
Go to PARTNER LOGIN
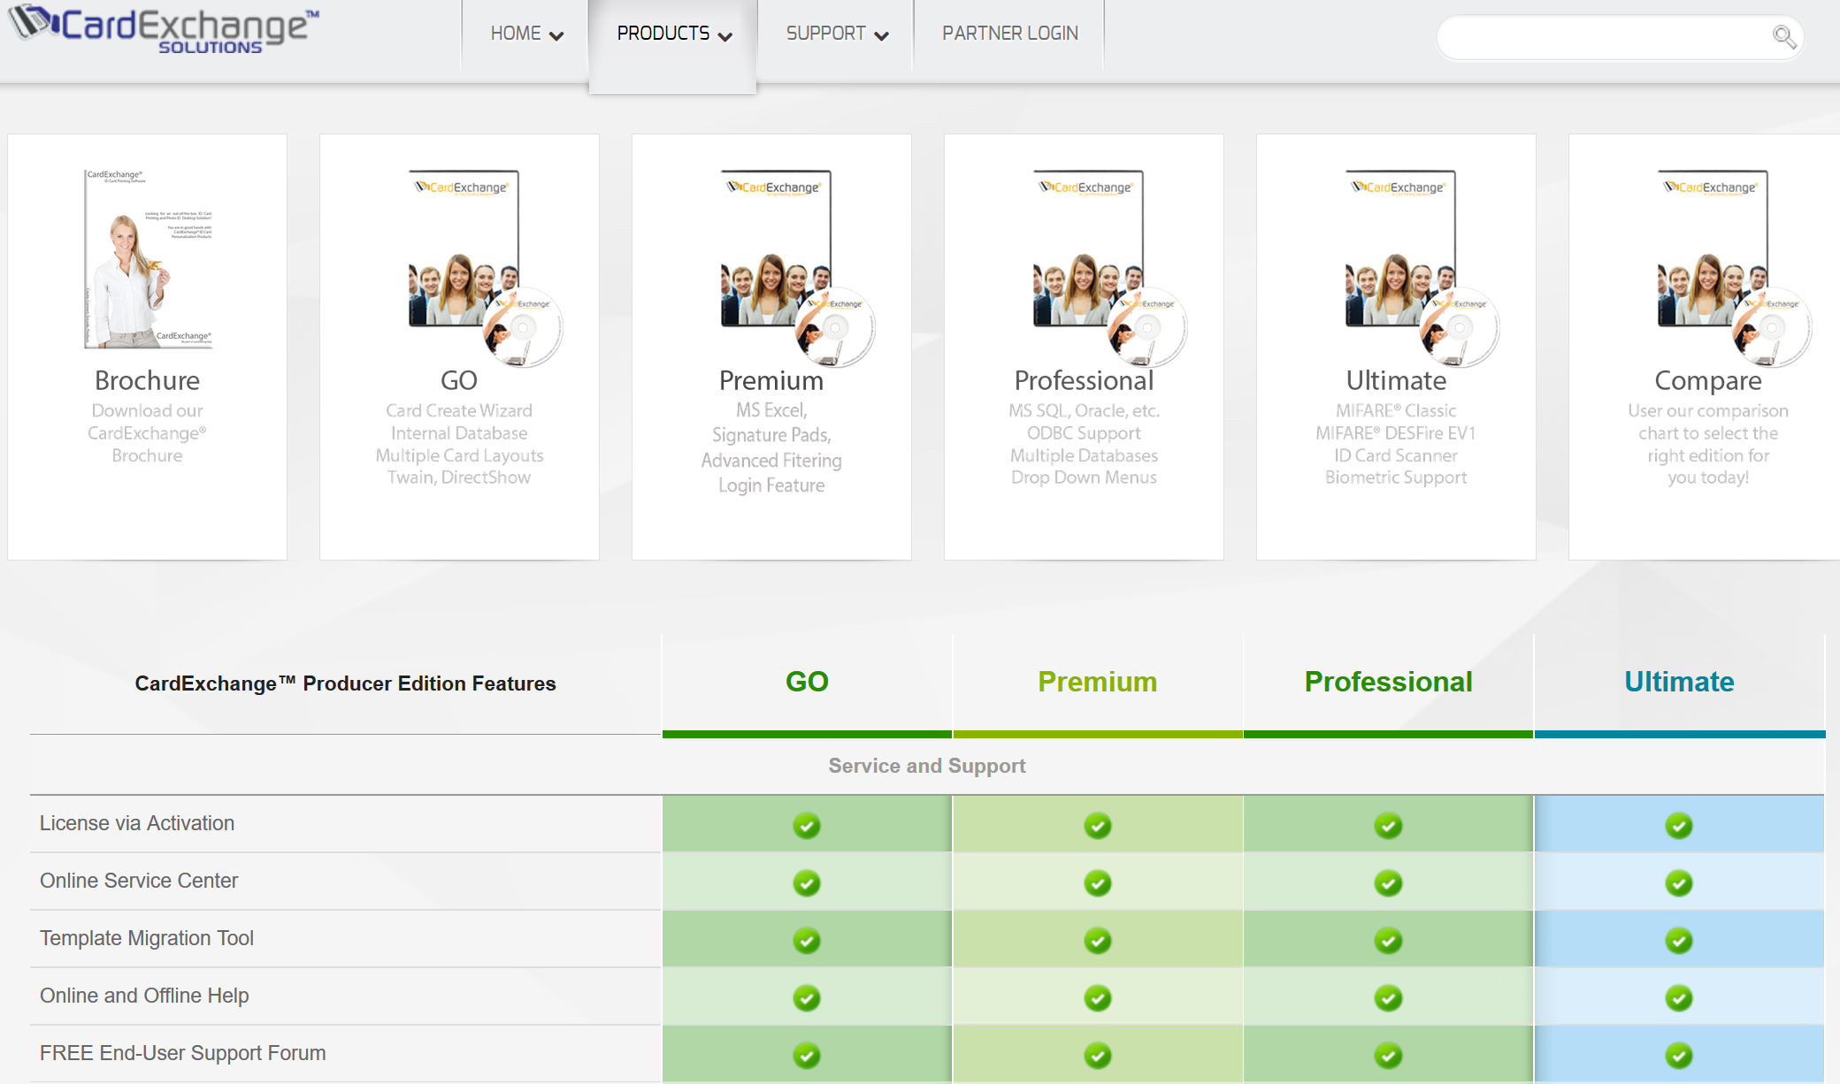click(x=1009, y=34)
